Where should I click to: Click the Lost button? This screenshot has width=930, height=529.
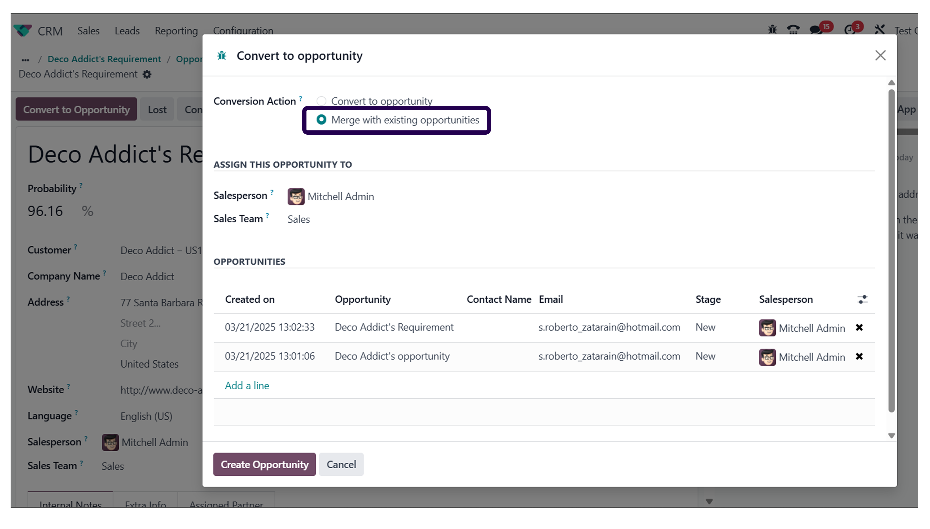tap(157, 109)
